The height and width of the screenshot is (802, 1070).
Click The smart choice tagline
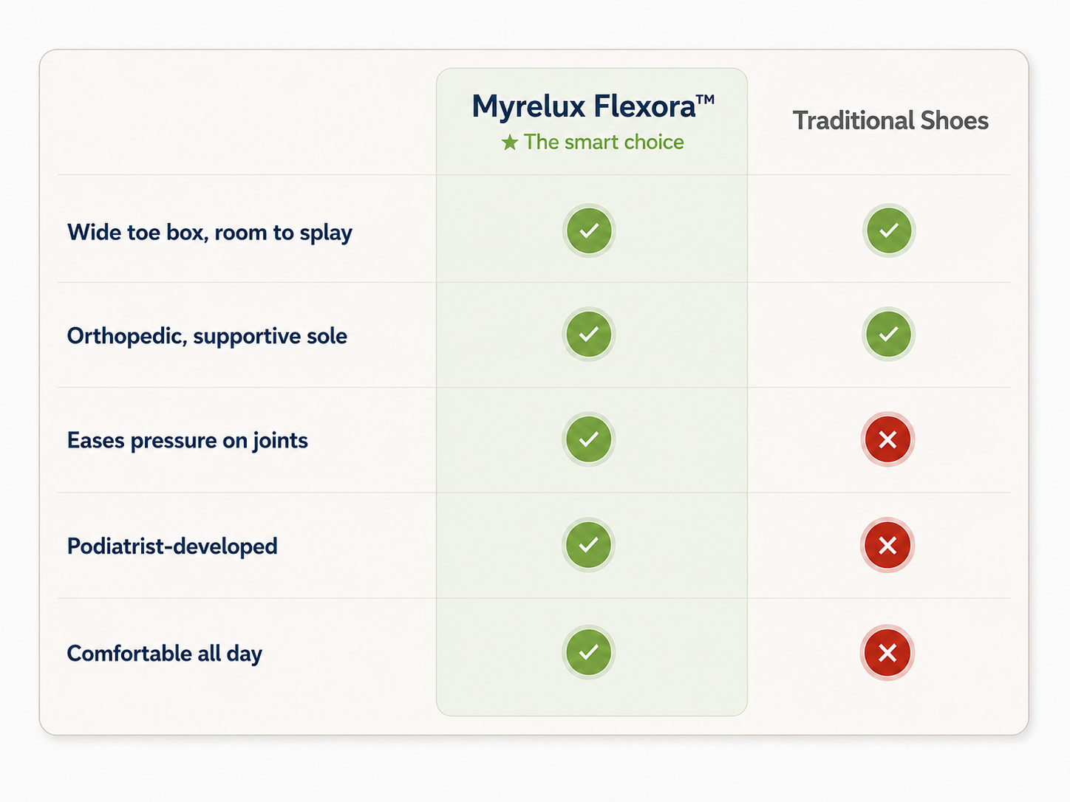coord(604,142)
